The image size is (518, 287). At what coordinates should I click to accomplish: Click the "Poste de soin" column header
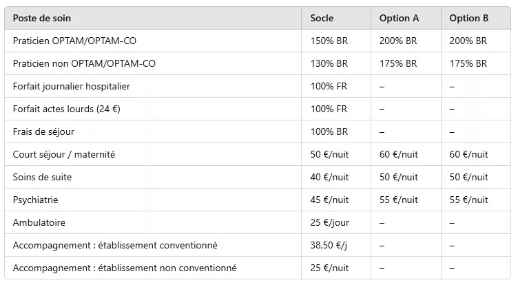pyautogui.click(x=41, y=18)
